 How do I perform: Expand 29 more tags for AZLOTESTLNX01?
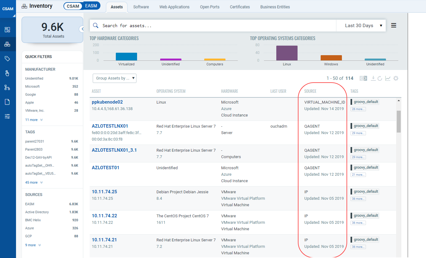pos(358,133)
